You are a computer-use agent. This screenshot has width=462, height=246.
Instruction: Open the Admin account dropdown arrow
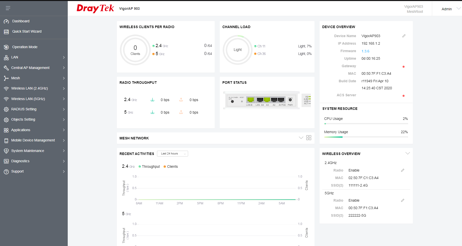click(458, 9)
